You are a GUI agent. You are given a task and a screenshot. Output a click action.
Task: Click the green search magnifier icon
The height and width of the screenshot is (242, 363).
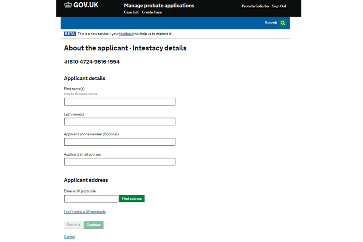[x=283, y=23]
